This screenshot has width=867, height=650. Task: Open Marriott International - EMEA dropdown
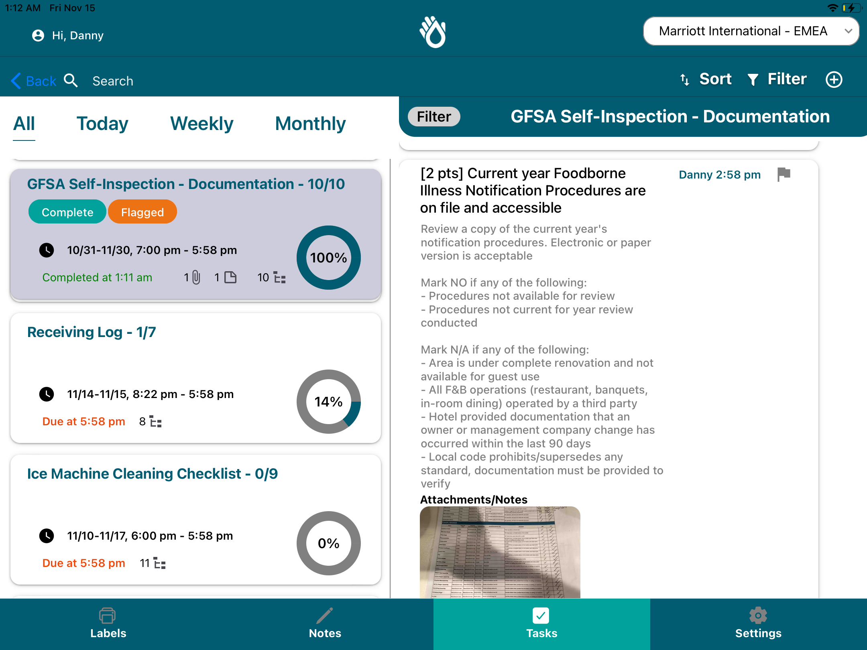coord(751,31)
